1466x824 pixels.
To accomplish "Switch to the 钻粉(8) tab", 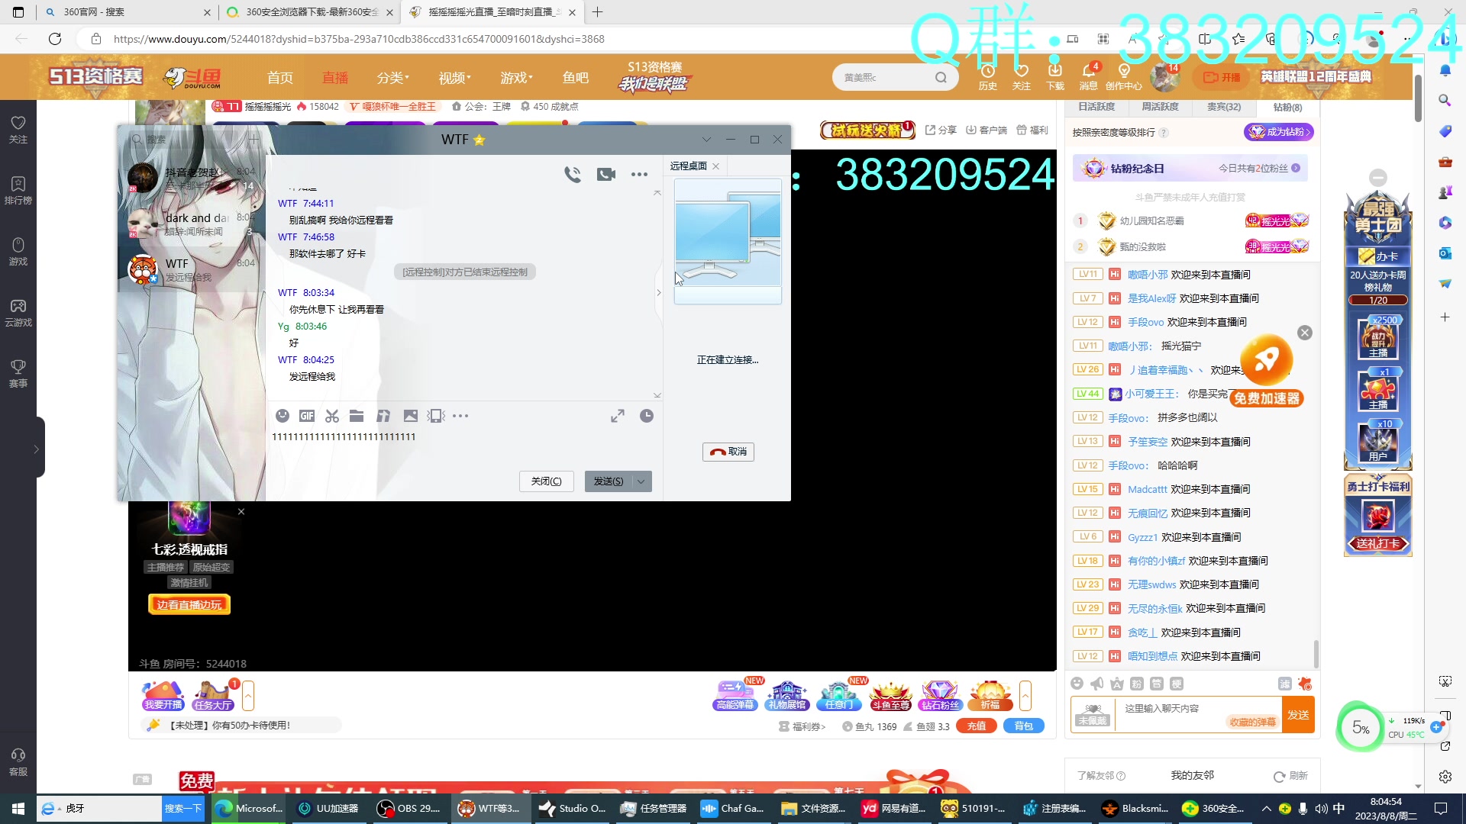I will point(1287,108).
